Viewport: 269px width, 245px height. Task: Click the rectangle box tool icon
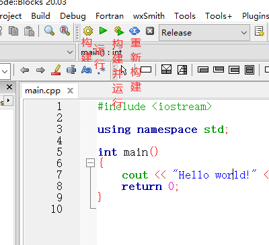click(x=146, y=70)
